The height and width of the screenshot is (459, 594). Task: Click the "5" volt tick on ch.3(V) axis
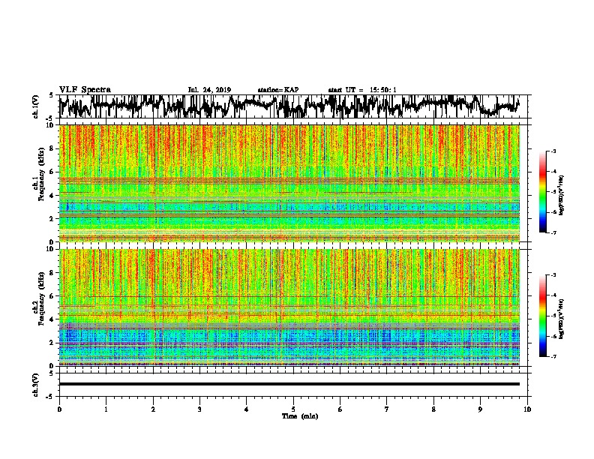(51, 373)
